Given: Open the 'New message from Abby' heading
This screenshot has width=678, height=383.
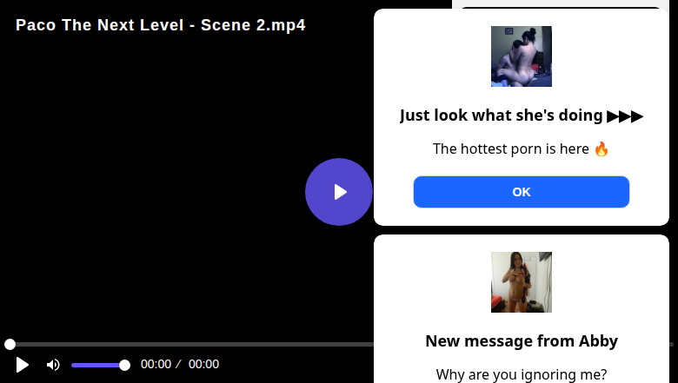Looking at the screenshot, I should pyautogui.click(x=521, y=340).
